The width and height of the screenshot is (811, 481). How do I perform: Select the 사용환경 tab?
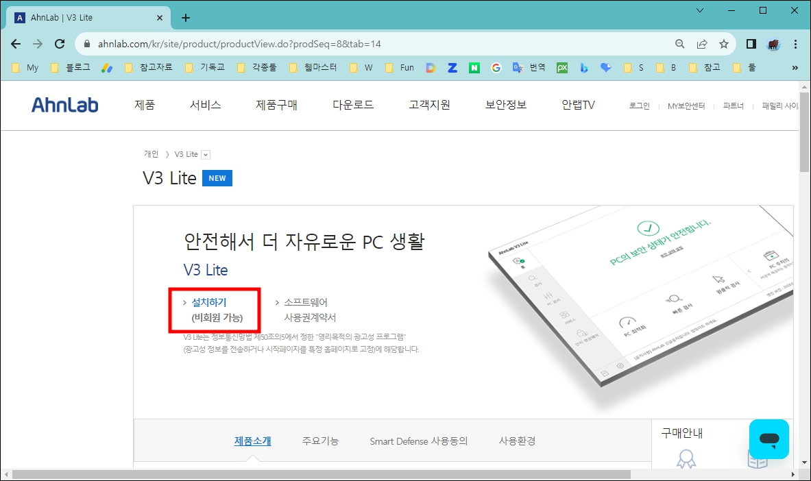tap(517, 441)
